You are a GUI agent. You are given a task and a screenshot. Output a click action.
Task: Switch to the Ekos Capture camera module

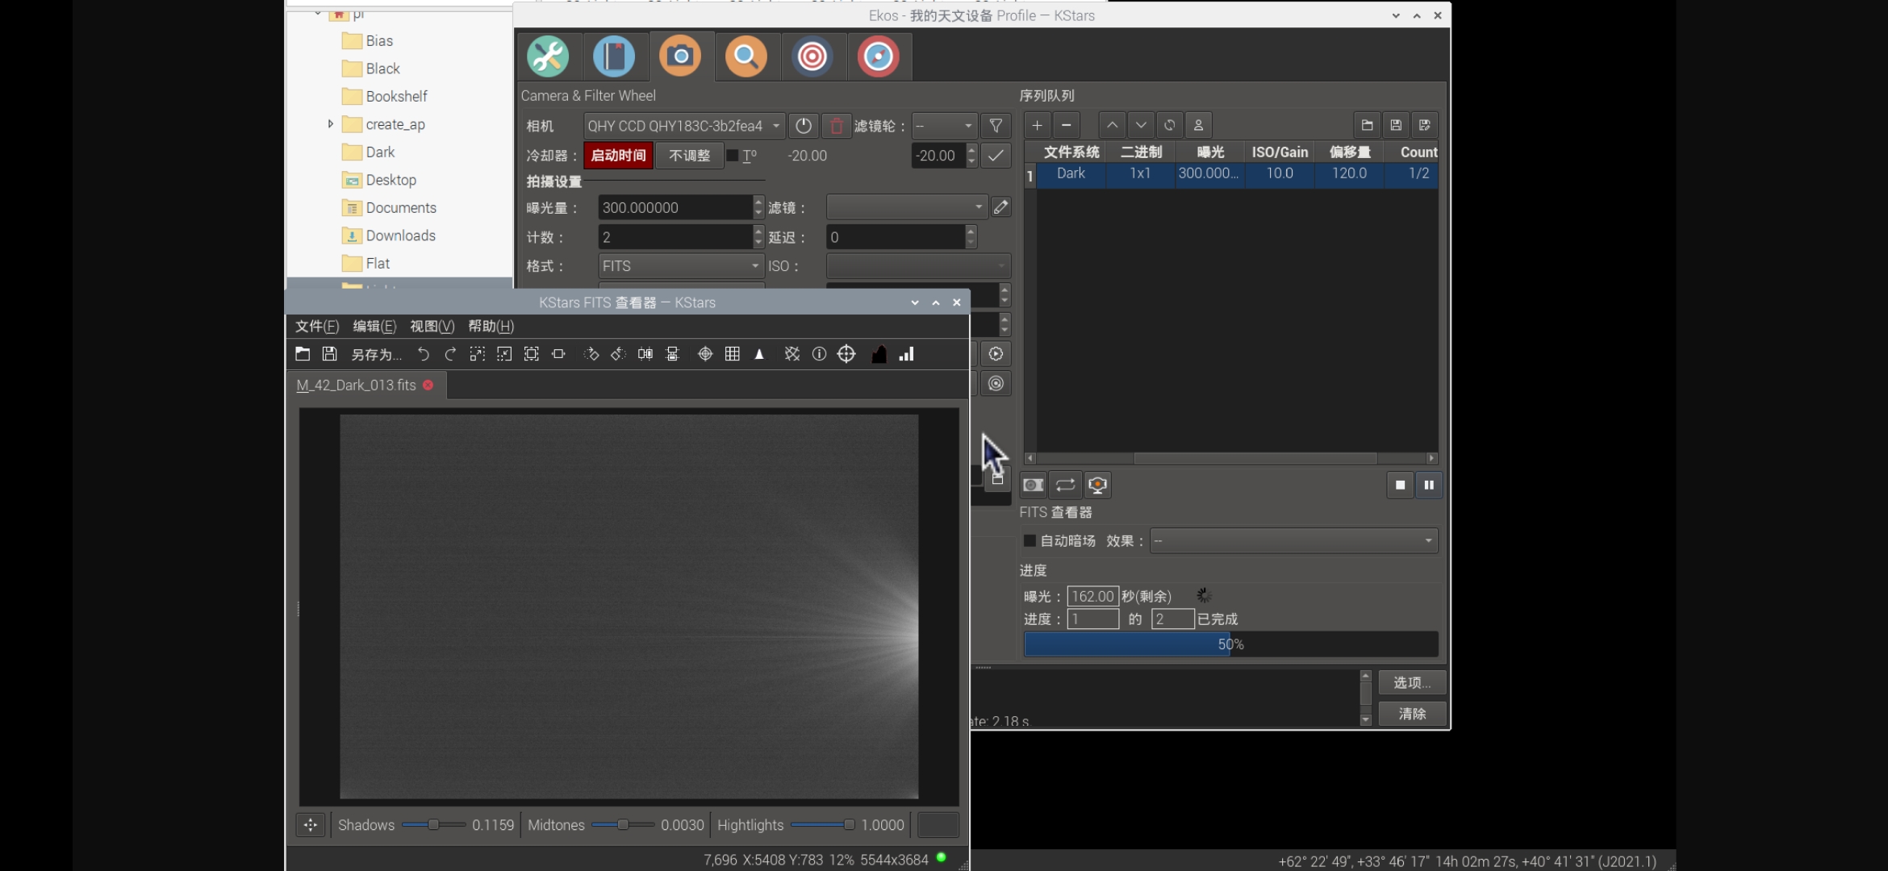[x=680, y=56]
